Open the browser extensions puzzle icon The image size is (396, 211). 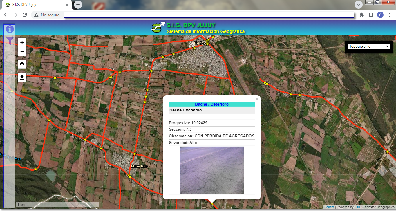coord(361,15)
